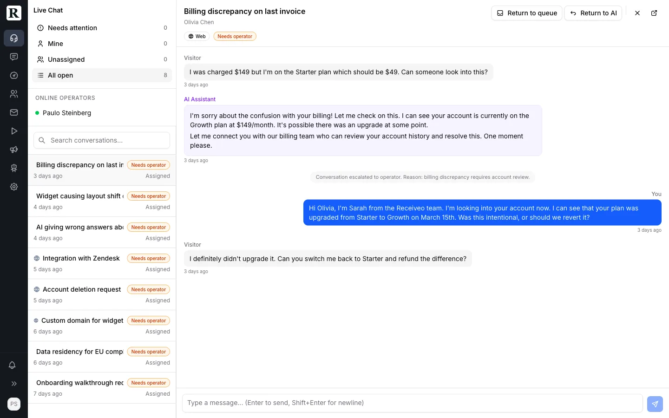This screenshot has width=669, height=418.
Task: Open the PS avatar profile
Action: 13,404
